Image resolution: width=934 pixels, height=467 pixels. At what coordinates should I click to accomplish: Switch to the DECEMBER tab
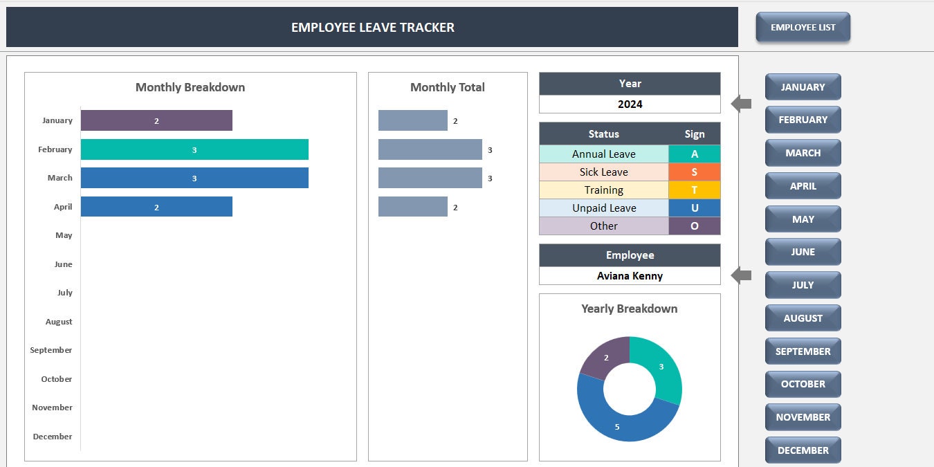[803, 450]
